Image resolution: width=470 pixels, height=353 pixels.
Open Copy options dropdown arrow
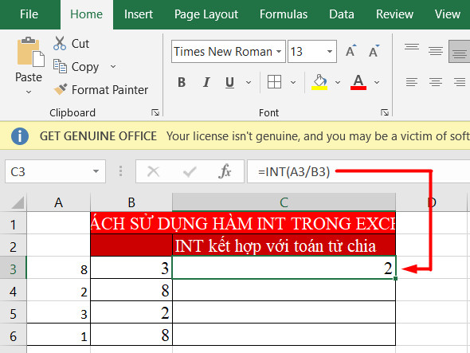(113, 66)
